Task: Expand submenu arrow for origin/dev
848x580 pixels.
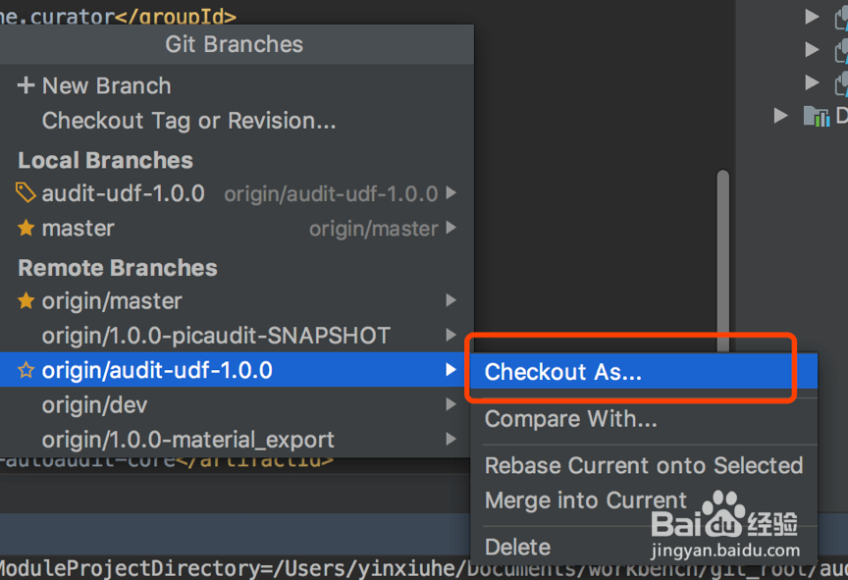Action: (451, 404)
